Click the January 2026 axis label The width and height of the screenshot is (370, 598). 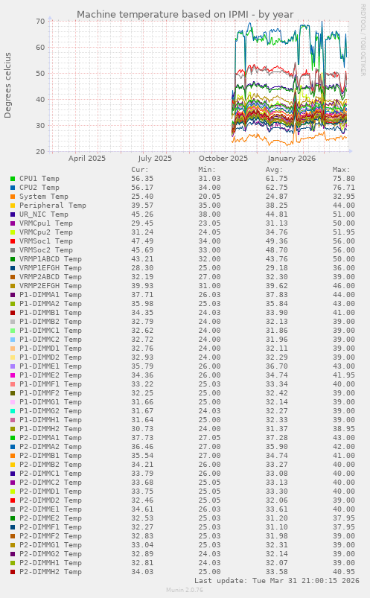tap(291, 159)
